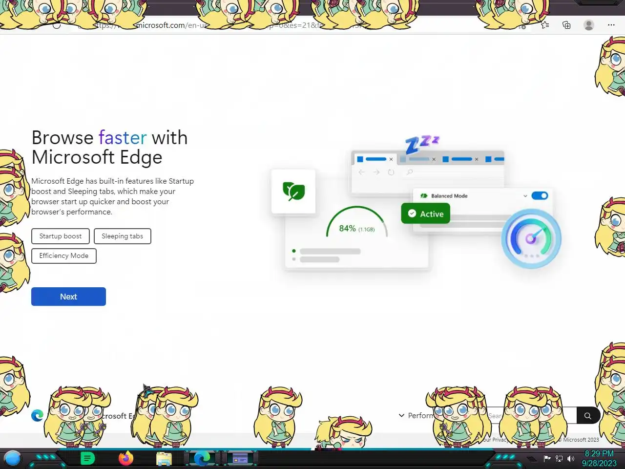625x469 pixels.
Task: Open Firefox from the taskbar
Action: click(126, 458)
